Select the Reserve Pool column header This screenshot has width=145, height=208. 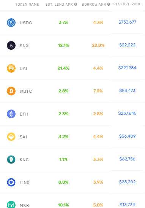(127, 4)
